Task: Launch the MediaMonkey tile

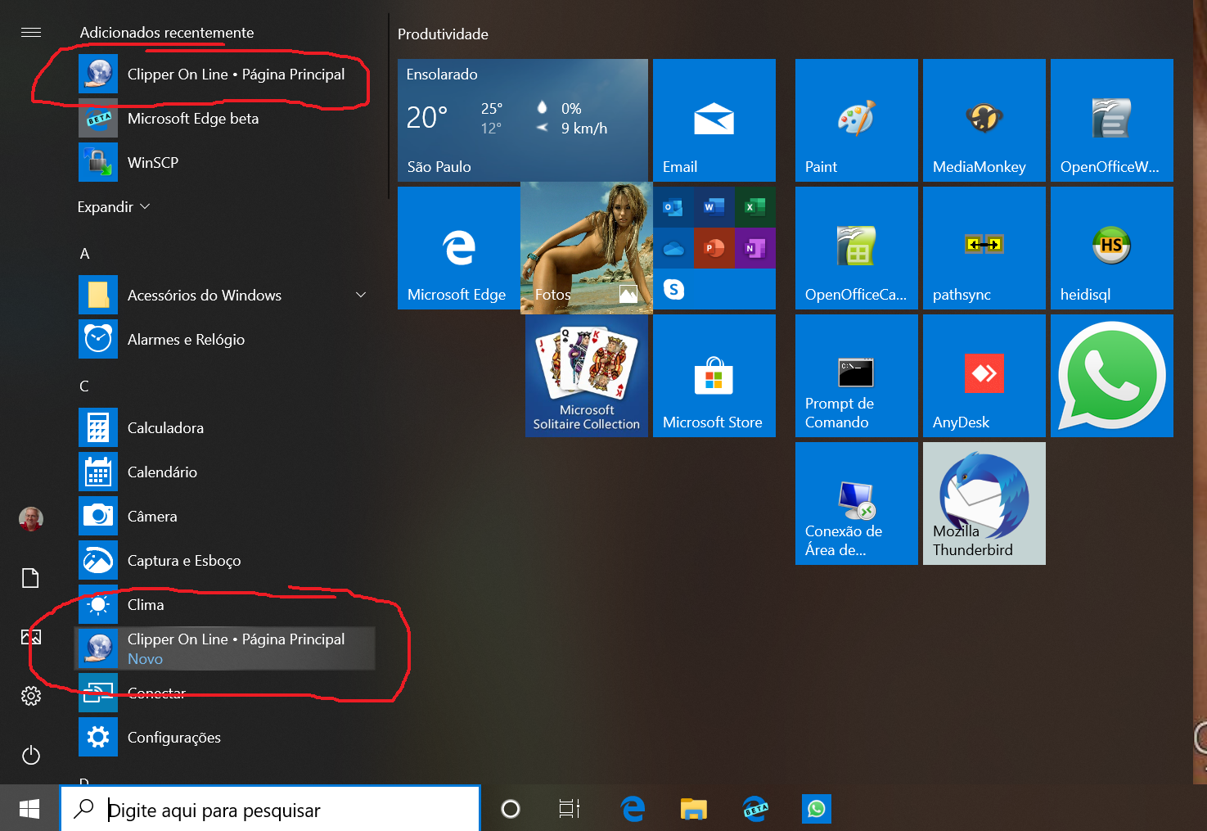Action: 984,120
